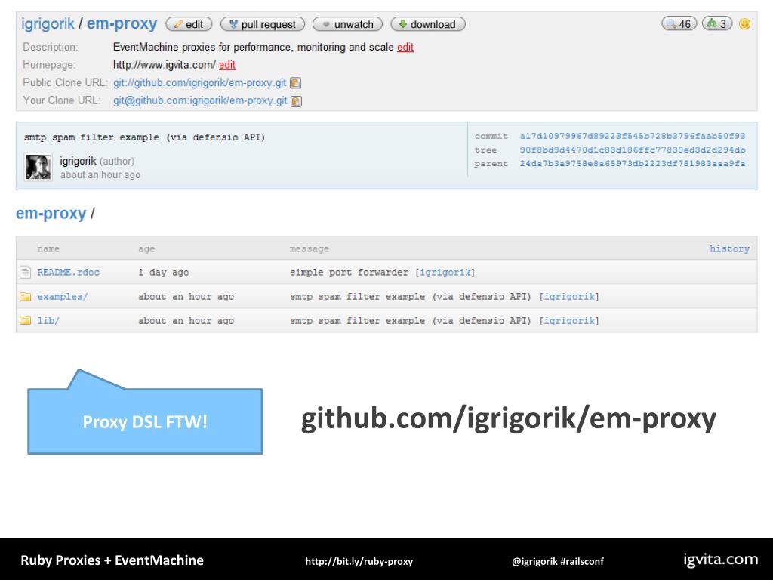Click the Ruby Proxies + EventMachine footer title

(x=112, y=560)
